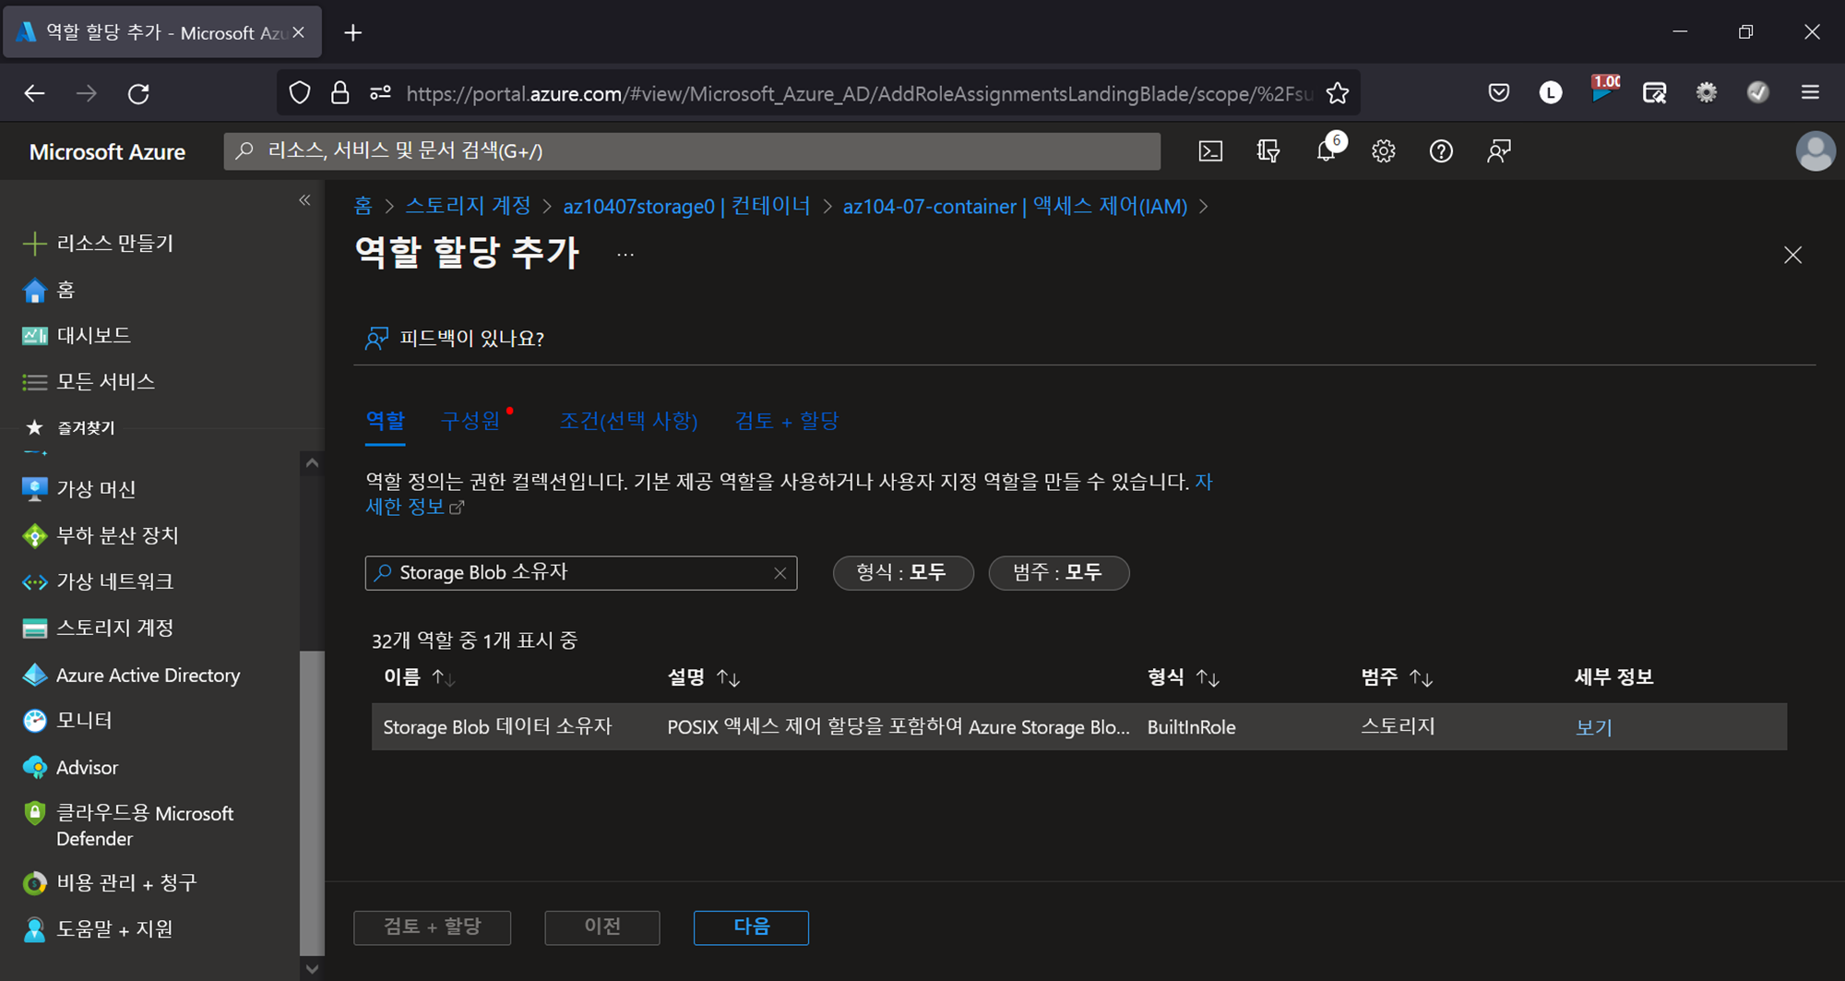Close the 역할 할당 추가 blade
The width and height of the screenshot is (1845, 981).
point(1792,255)
